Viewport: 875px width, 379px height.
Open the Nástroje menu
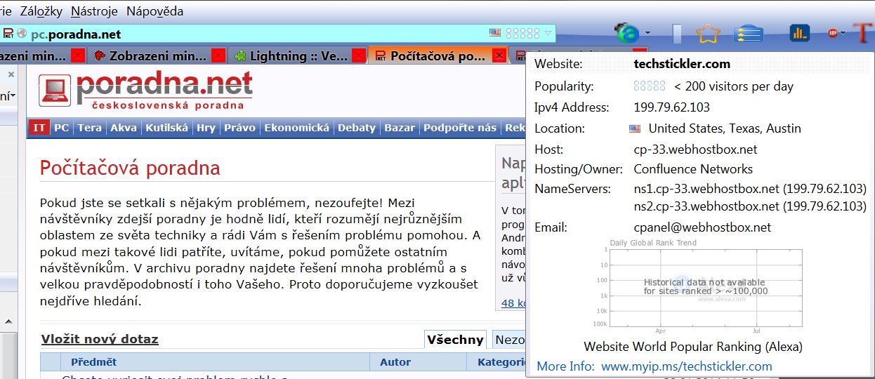[95, 11]
